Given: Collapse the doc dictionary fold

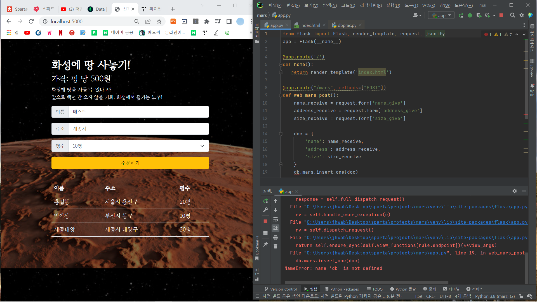Looking at the screenshot, I should pos(281,134).
